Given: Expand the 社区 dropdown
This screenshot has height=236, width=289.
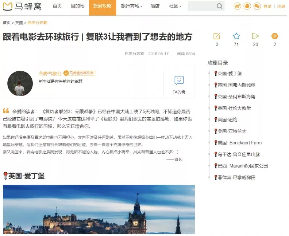Looking at the screenshot, I should tap(175, 6).
